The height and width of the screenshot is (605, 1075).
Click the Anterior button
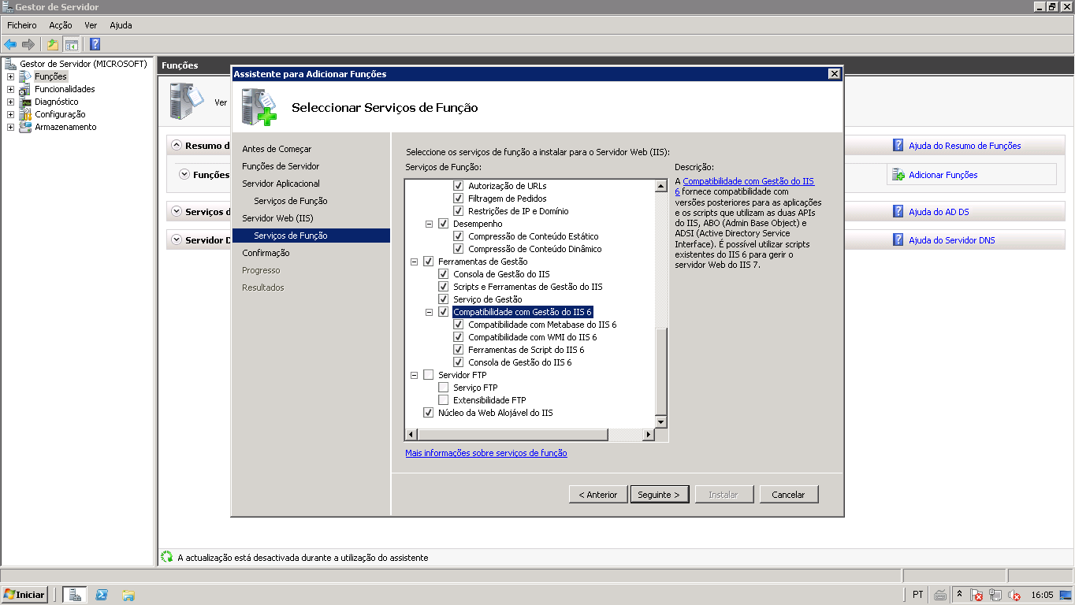598,495
